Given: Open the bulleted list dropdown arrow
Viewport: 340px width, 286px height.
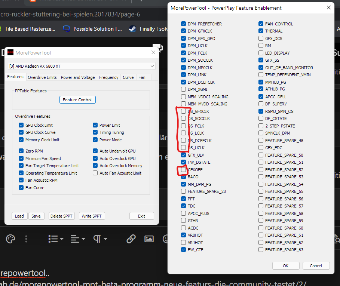Looking at the screenshot, I should point(62,239).
